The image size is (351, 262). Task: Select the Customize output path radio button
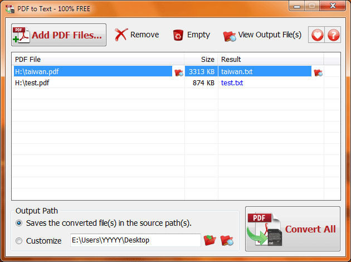pyautogui.click(x=19, y=241)
